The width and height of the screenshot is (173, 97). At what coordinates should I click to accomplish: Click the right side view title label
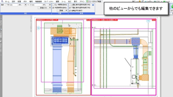(x=103, y=20)
